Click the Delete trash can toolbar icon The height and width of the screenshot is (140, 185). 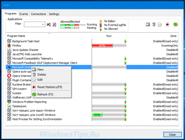click(x=154, y=24)
